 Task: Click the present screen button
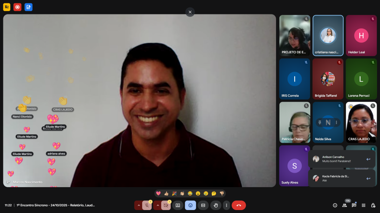178,205
